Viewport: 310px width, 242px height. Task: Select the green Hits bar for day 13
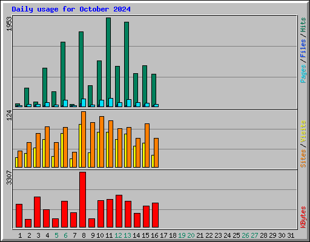pos(127,64)
